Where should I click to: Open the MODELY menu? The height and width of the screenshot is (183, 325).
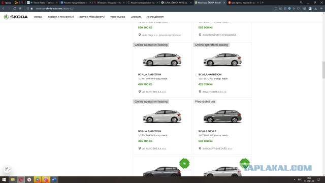(x=38, y=17)
